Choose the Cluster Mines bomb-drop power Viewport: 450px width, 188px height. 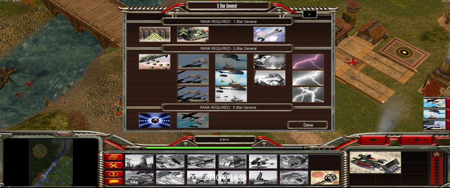pyautogui.click(x=155, y=62)
